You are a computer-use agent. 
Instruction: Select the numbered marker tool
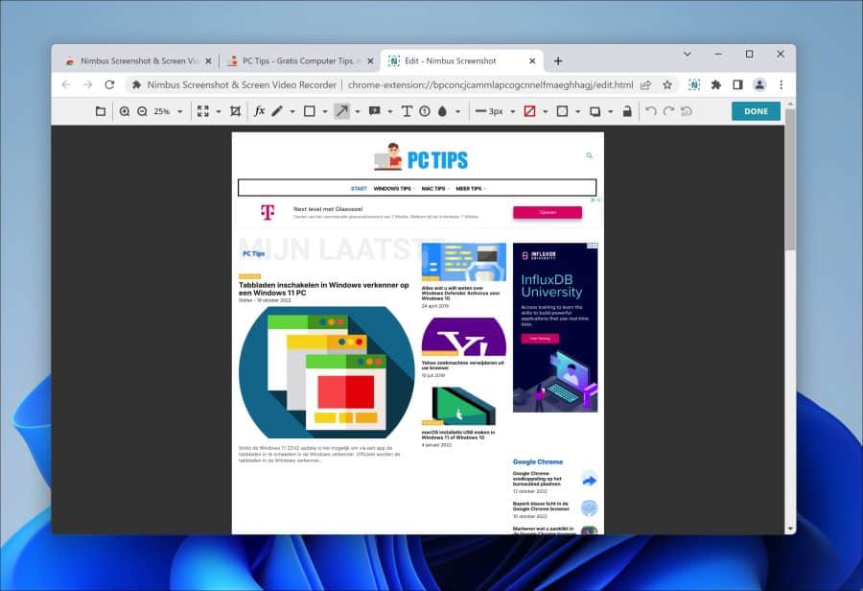[425, 111]
